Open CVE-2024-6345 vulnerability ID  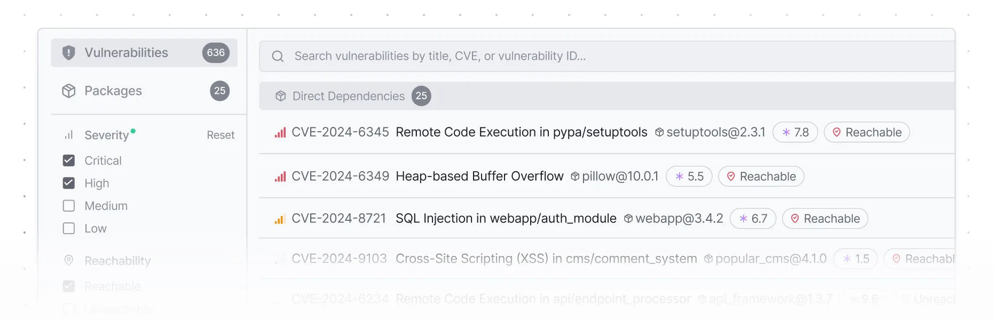pyautogui.click(x=340, y=132)
